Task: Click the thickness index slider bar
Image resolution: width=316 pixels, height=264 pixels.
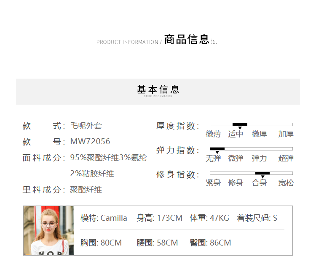Action: tap(251, 124)
